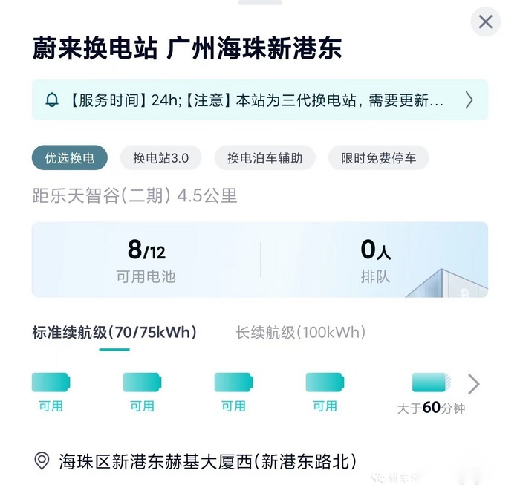The image size is (520, 485).
Task: Close the swap station detail panel
Action: 485,22
